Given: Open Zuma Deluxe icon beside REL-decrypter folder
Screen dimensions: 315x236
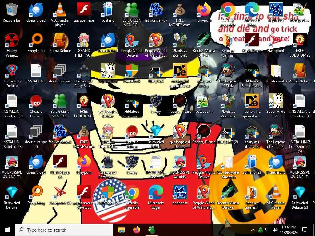Looking at the screenshot, I should (x=300, y=73).
